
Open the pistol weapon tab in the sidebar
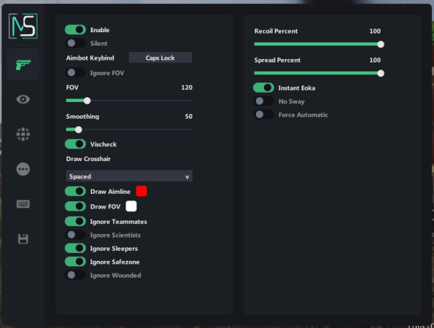pos(23,65)
